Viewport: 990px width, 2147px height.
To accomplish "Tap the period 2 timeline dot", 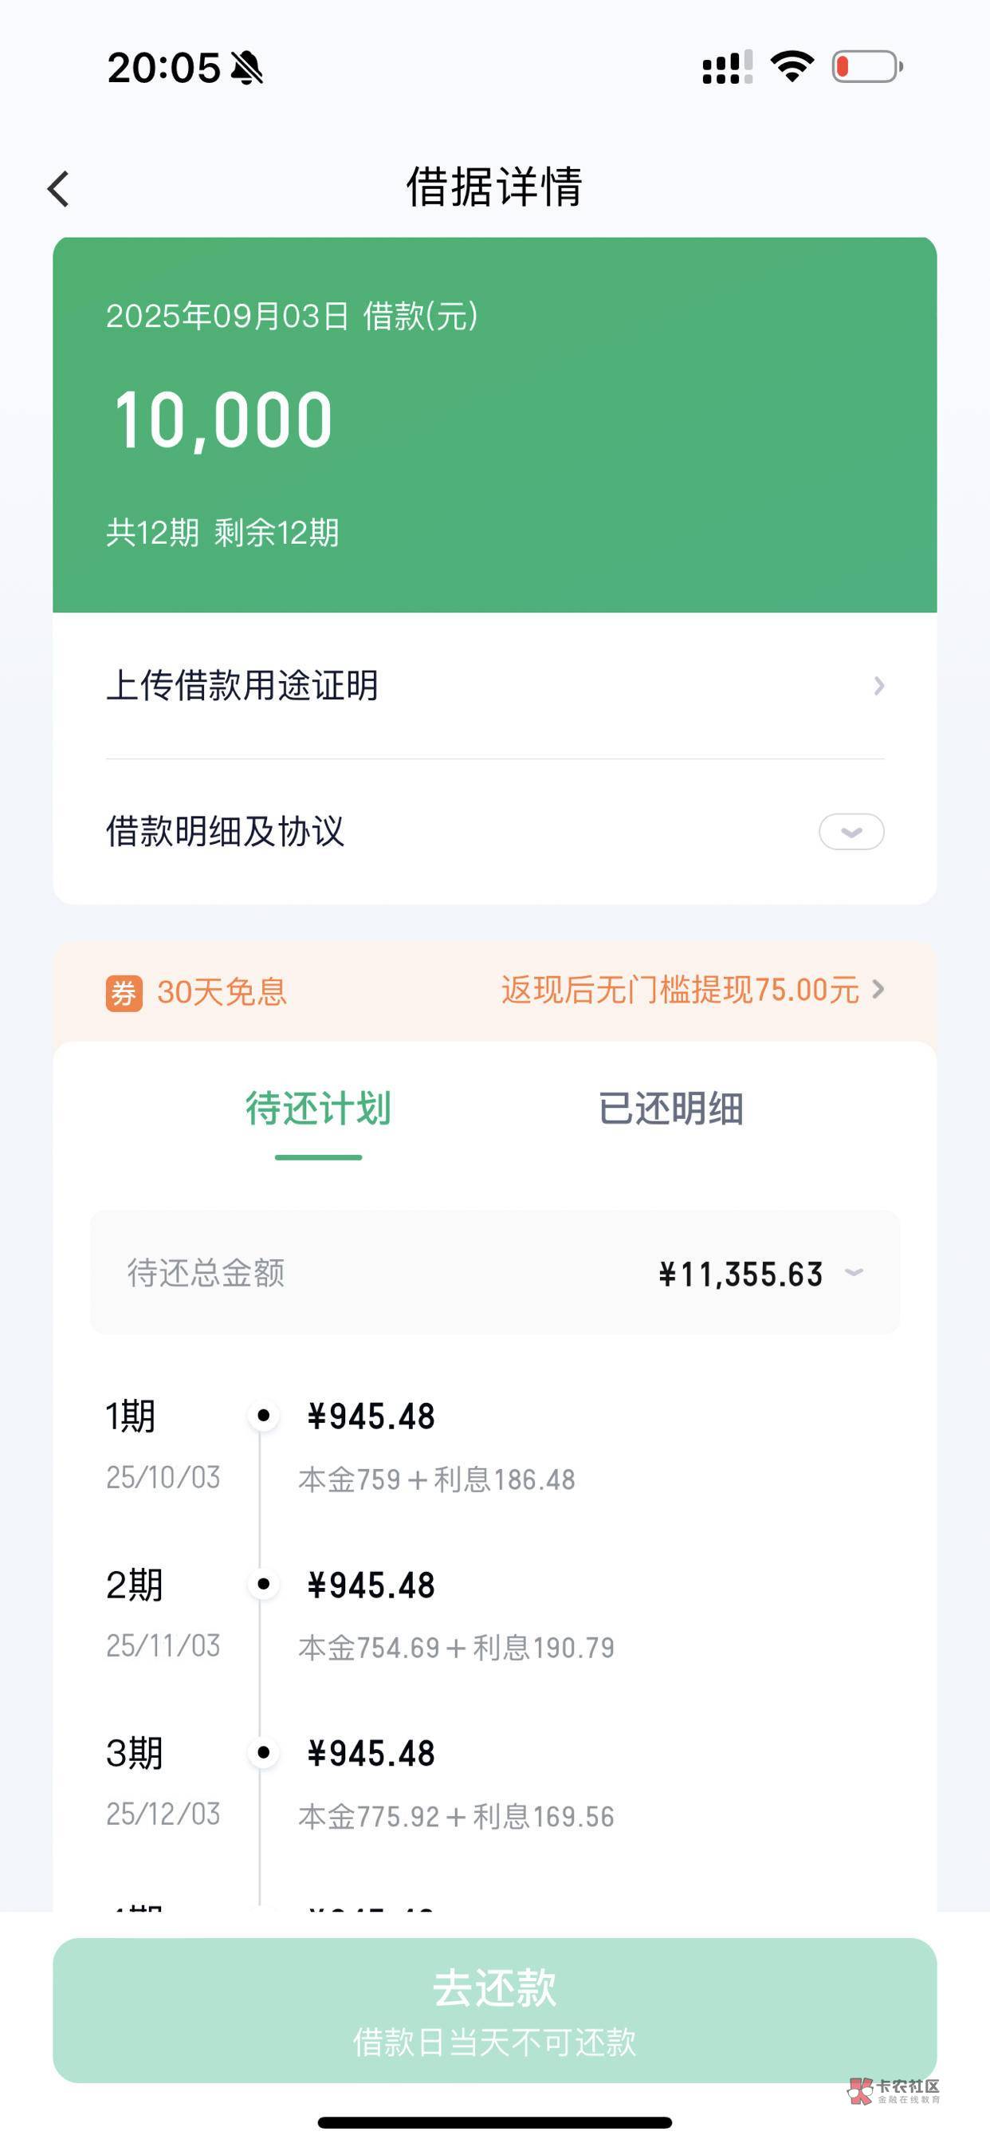I will coord(263,1584).
